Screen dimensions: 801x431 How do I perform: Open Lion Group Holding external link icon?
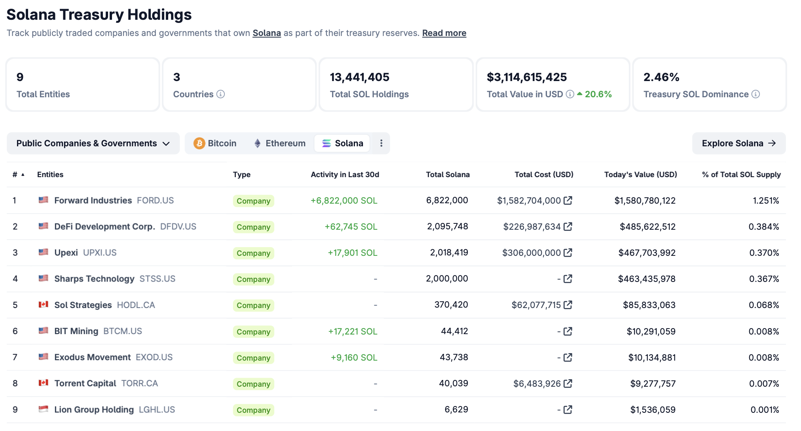tap(568, 410)
